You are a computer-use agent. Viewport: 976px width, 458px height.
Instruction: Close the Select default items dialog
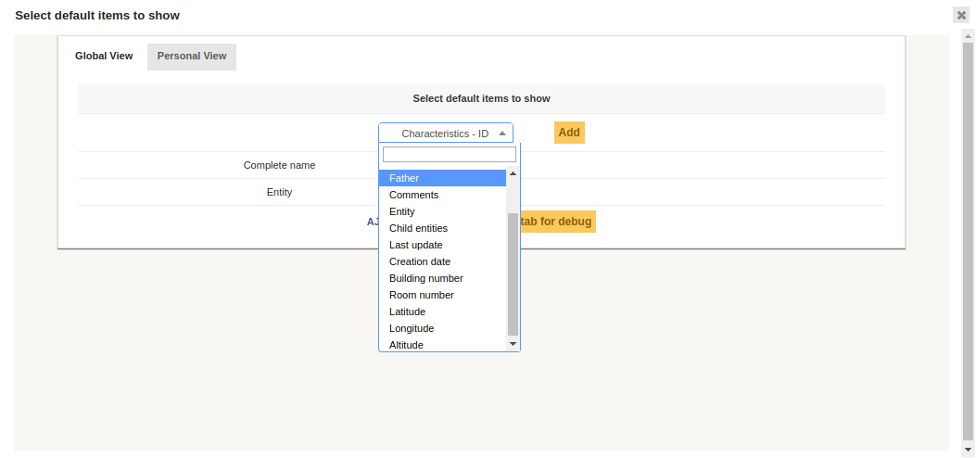tap(961, 15)
